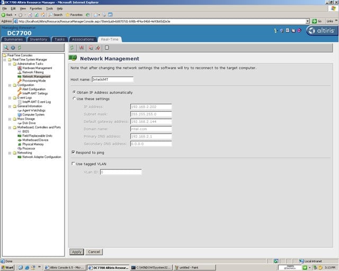Select Obtain IP Address automatically radio

74,92
